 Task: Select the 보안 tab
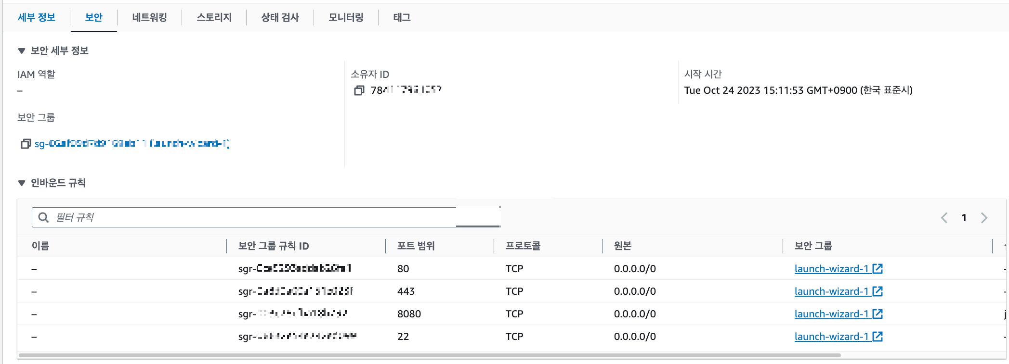[x=94, y=17]
